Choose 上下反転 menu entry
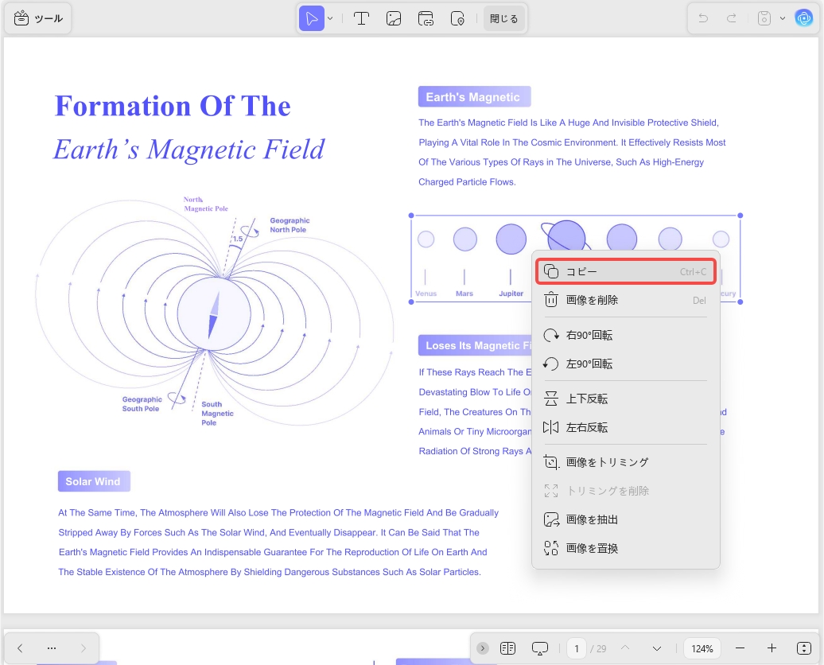Screen dimensions: 824x665 click(x=625, y=399)
